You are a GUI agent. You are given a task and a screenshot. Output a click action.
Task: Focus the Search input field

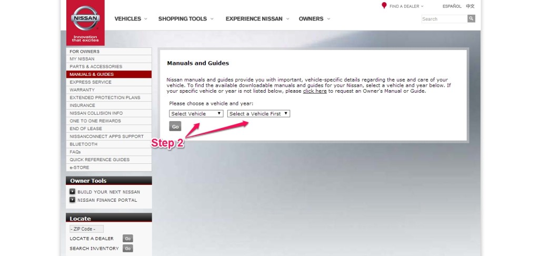point(444,19)
